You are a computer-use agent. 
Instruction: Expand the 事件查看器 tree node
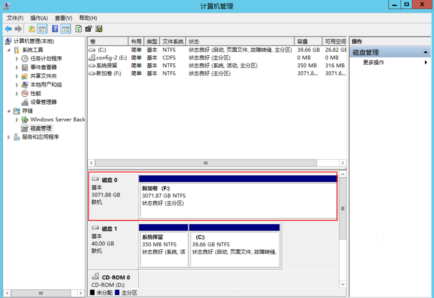[x=17, y=67]
